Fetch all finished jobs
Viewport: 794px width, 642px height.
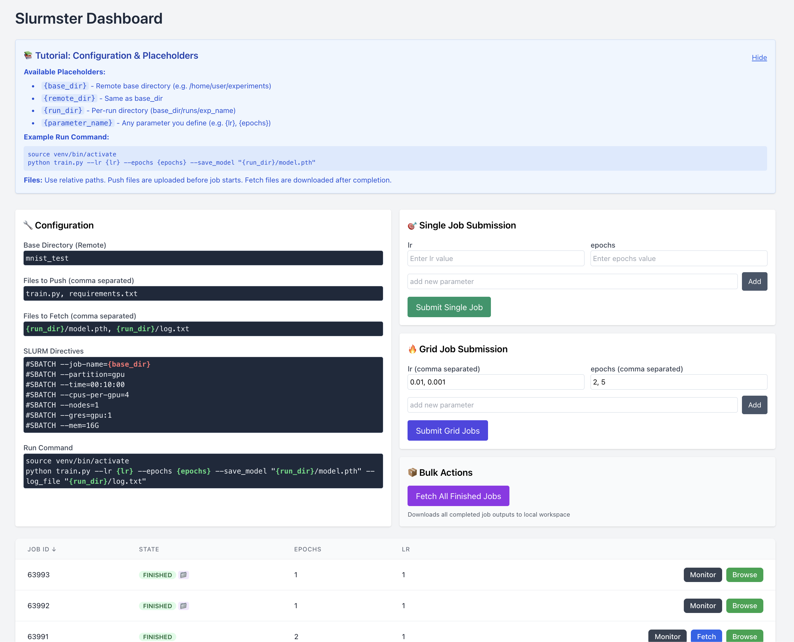pyautogui.click(x=458, y=496)
